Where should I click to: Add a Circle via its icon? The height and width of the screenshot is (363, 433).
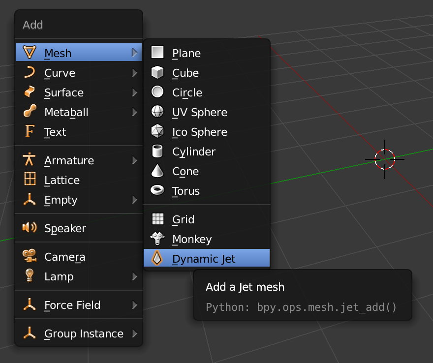coord(157,92)
